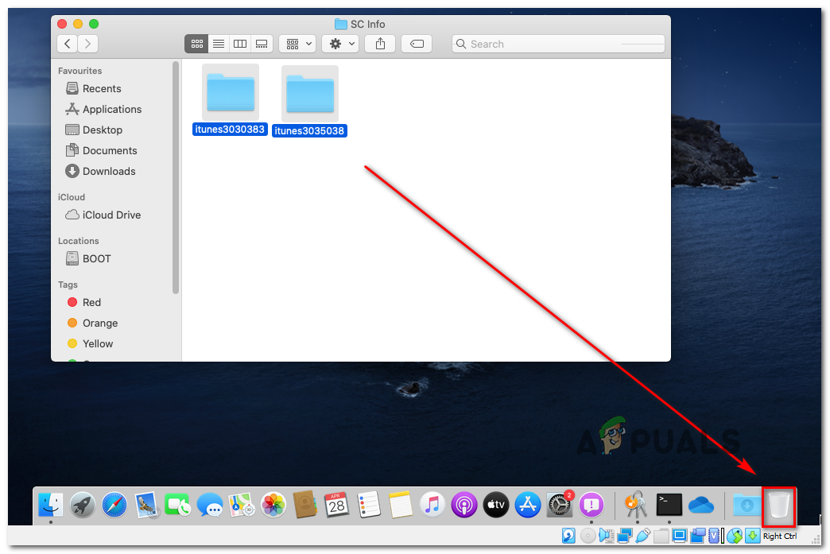Open Finder from the Dock
Screen dimensions: 830x554
tap(51, 505)
